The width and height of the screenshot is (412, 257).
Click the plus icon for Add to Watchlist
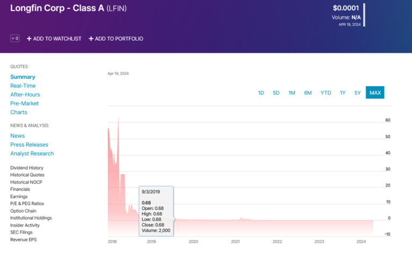pos(30,39)
